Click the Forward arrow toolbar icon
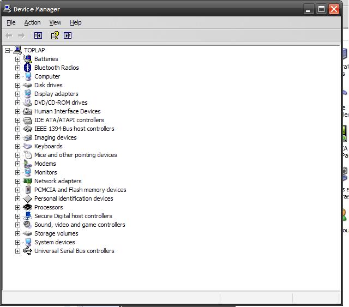This screenshot has width=349, height=307. coord(21,35)
